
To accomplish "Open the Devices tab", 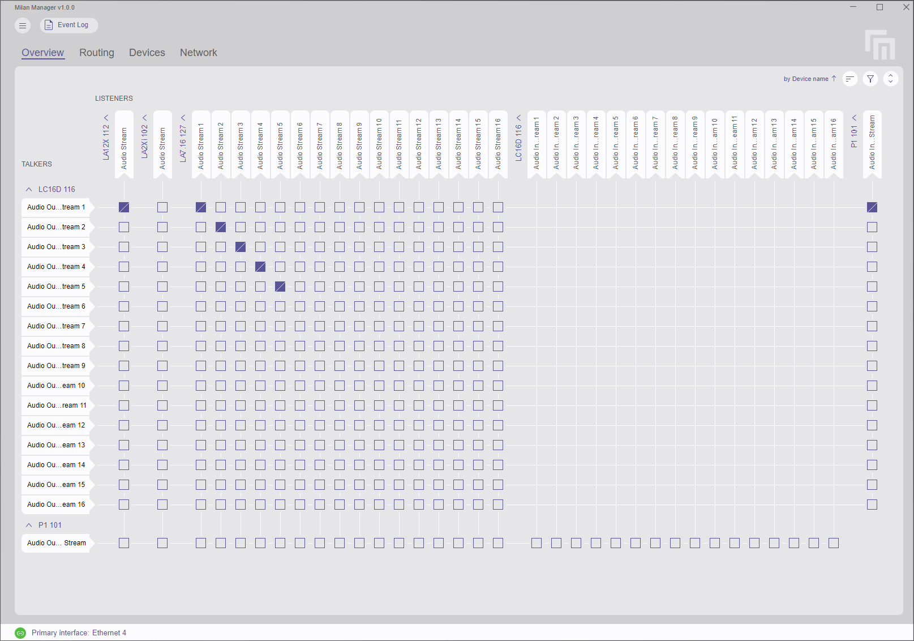I will pyautogui.click(x=147, y=53).
